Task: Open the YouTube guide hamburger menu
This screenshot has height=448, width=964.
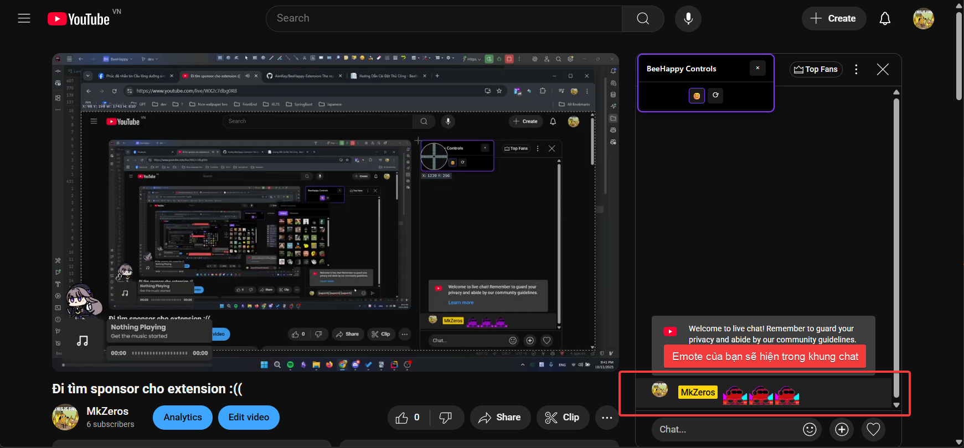Action: (24, 18)
